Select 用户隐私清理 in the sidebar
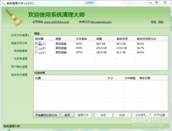172x131 pixels. click(19, 67)
